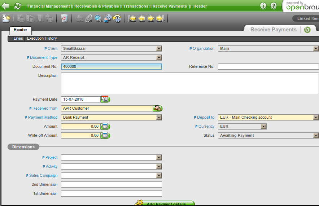Click into the Description text area
Viewport: 319px width, 206px height.
tap(190, 83)
